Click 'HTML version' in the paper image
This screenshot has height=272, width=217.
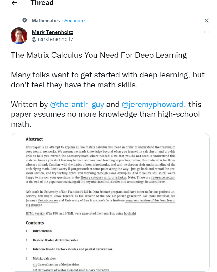(x=35, y=213)
